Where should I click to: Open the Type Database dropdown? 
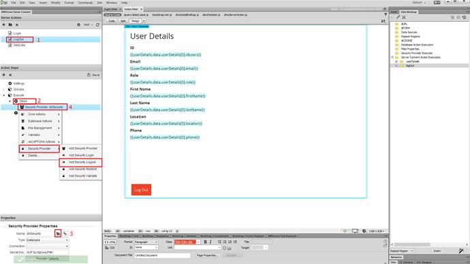tap(48, 240)
